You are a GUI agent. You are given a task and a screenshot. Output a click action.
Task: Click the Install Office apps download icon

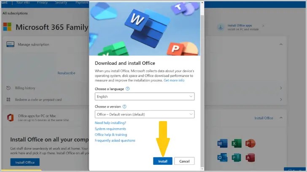point(221,27)
